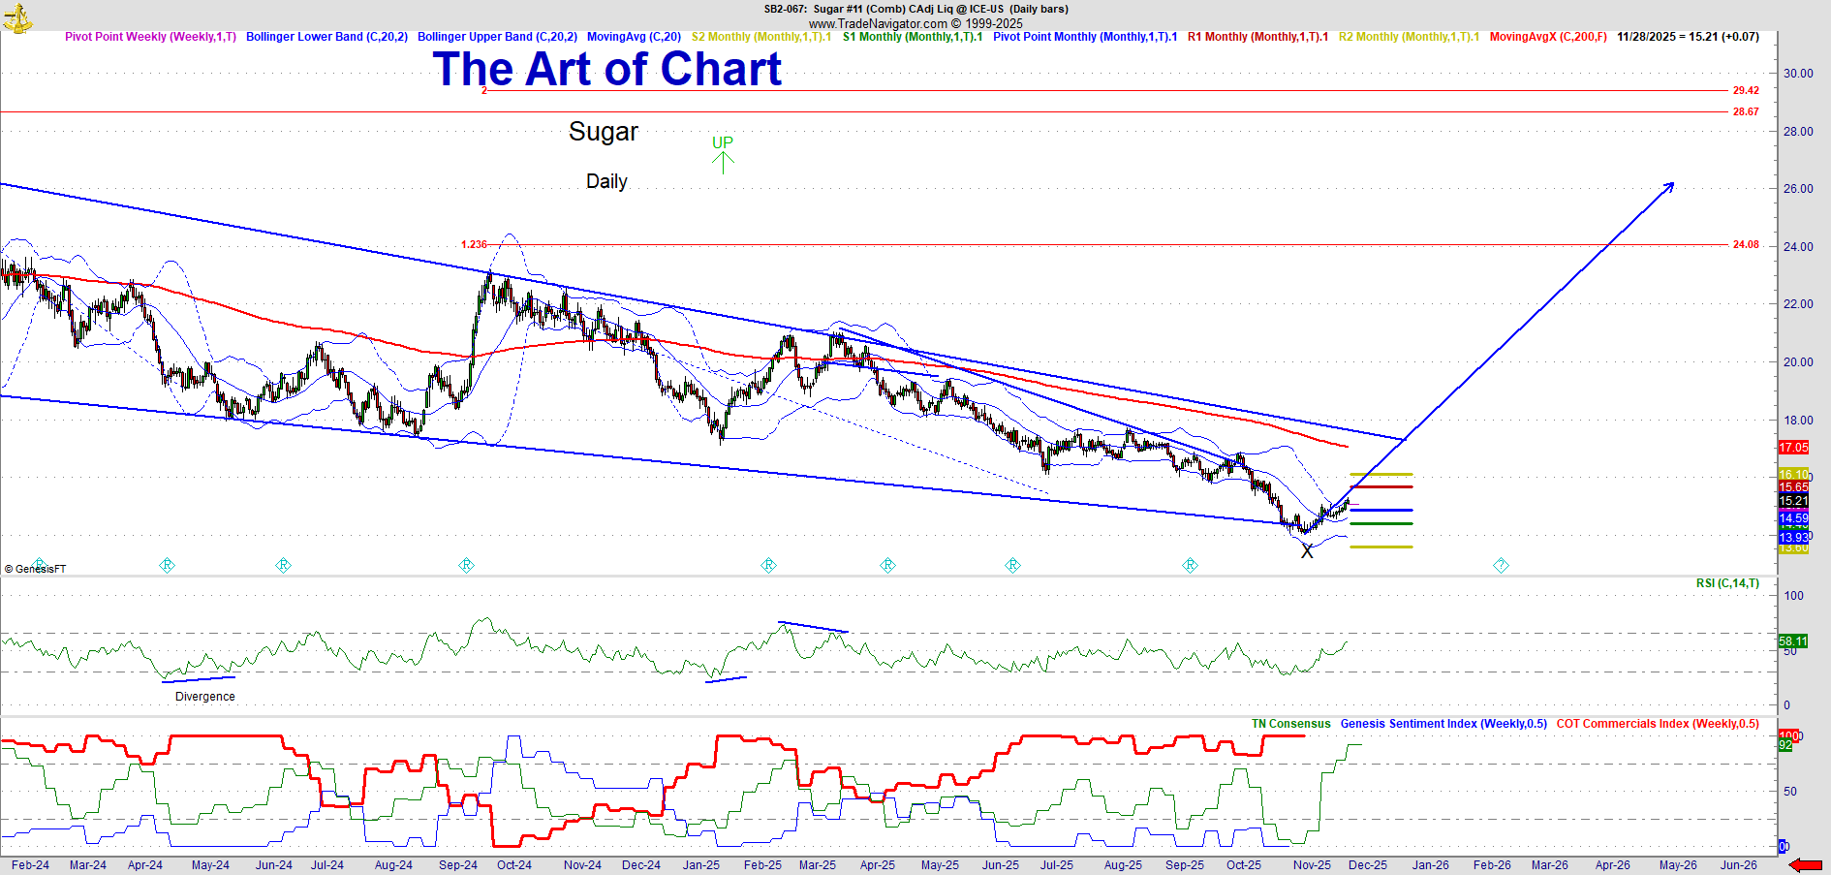Click the TN Consensus indicator label
The image size is (1831, 875).
[x=1290, y=724]
